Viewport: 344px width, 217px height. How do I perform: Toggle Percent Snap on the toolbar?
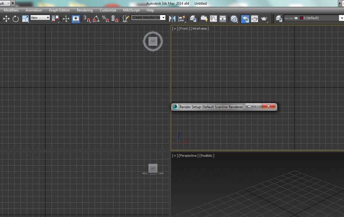pos(105,19)
